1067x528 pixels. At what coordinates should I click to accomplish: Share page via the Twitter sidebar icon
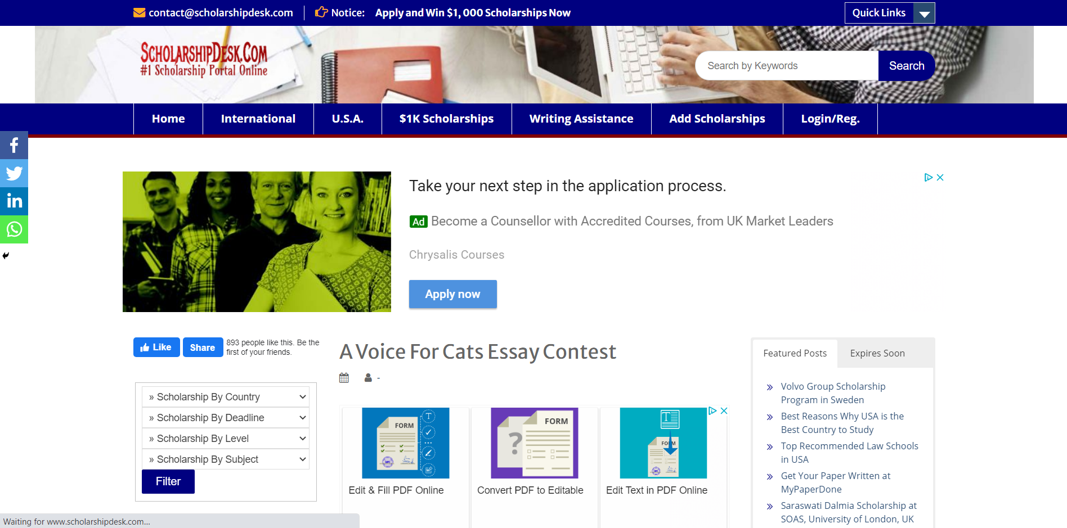[x=14, y=173]
